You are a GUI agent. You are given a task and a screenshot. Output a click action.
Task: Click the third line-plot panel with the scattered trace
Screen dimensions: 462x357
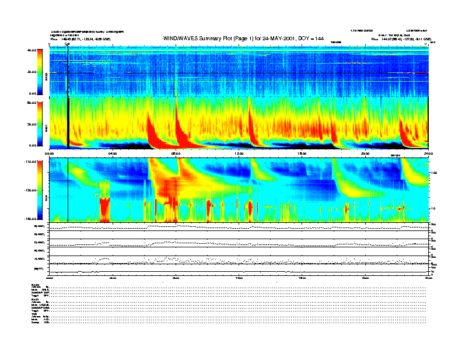pyautogui.click(x=239, y=243)
